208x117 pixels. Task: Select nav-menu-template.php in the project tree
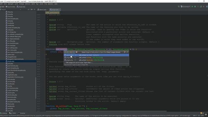coord(14,52)
